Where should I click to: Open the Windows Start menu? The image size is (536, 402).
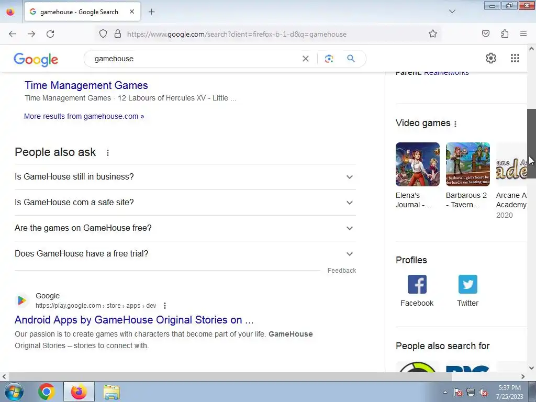[13, 392]
